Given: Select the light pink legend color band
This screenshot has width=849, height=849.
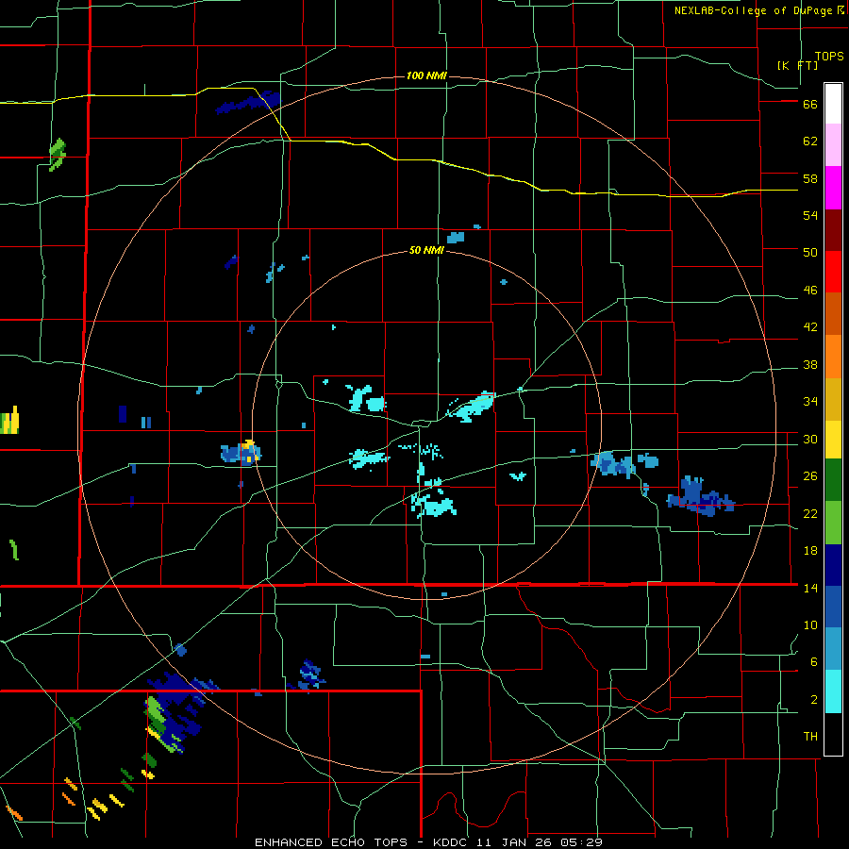Looking at the screenshot, I should (833, 144).
